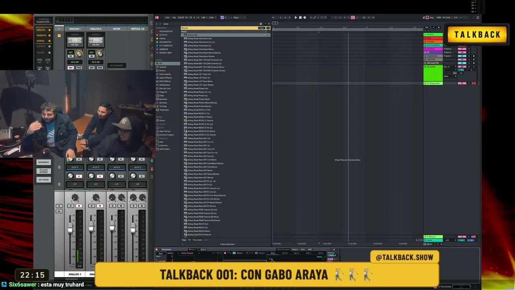Click the Clips icon in Library

pyautogui.click(x=158, y=95)
